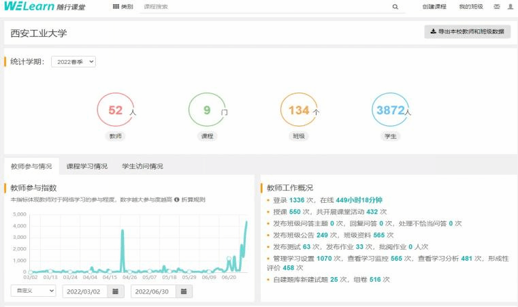Click the search magnifier icon
Screen dimensions: 518x307
pos(395,7)
